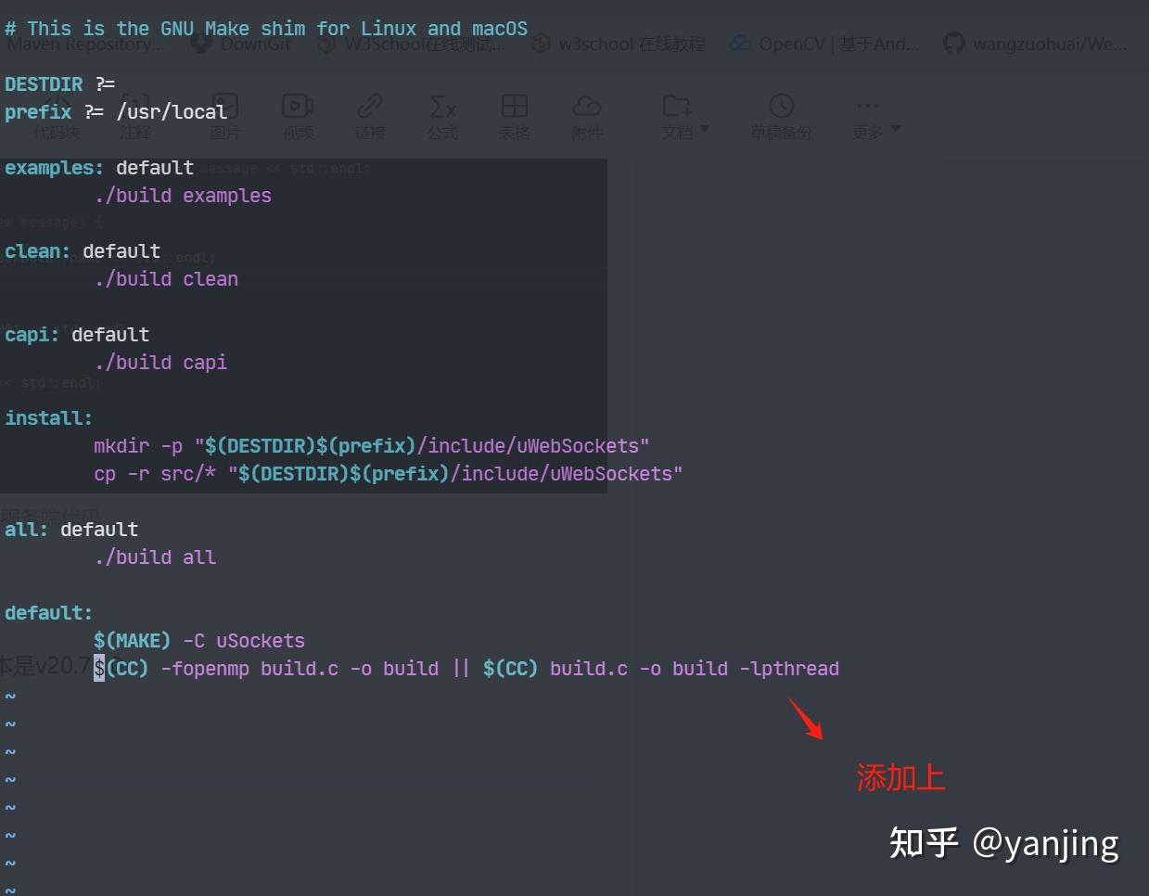The image size is (1149, 896).
Task: Expand the 文档 dropdown arrow
Action: (x=702, y=130)
